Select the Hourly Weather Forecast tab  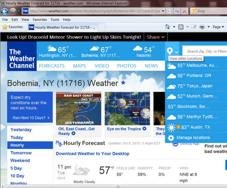pos(63,27)
